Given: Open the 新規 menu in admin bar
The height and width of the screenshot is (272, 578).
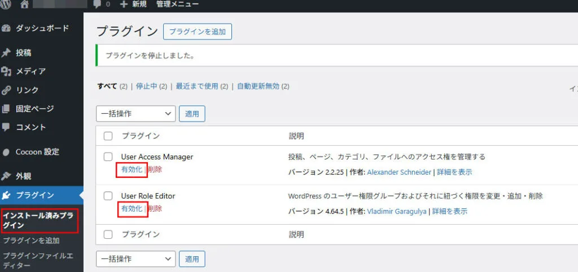Looking at the screenshot, I should point(133,5).
